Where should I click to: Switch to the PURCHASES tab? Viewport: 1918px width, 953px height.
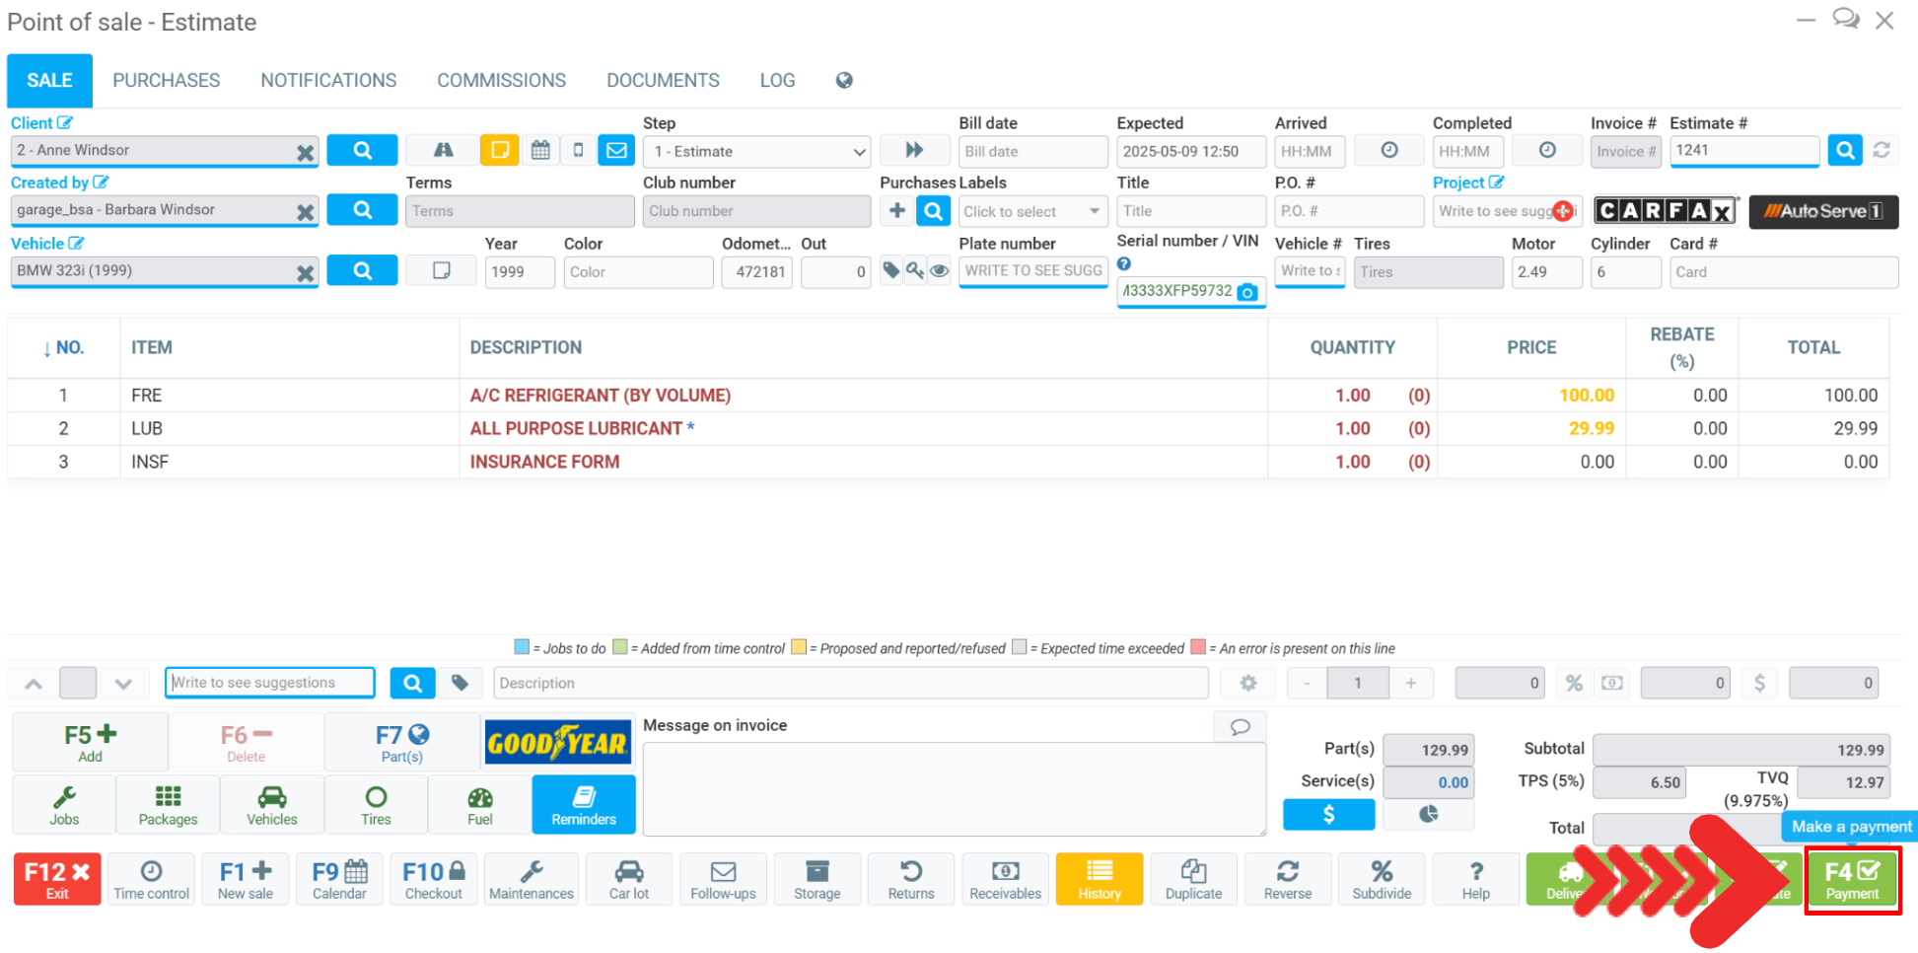tap(166, 80)
